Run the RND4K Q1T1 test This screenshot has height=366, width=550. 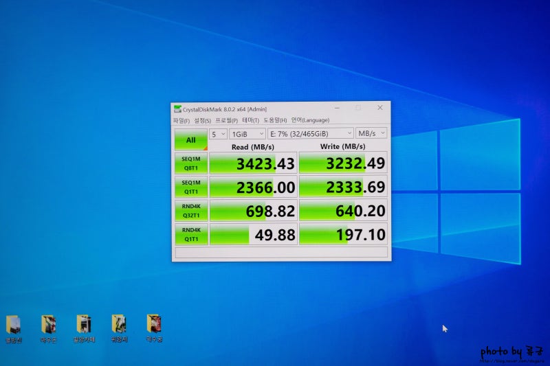pyautogui.click(x=191, y=234)
